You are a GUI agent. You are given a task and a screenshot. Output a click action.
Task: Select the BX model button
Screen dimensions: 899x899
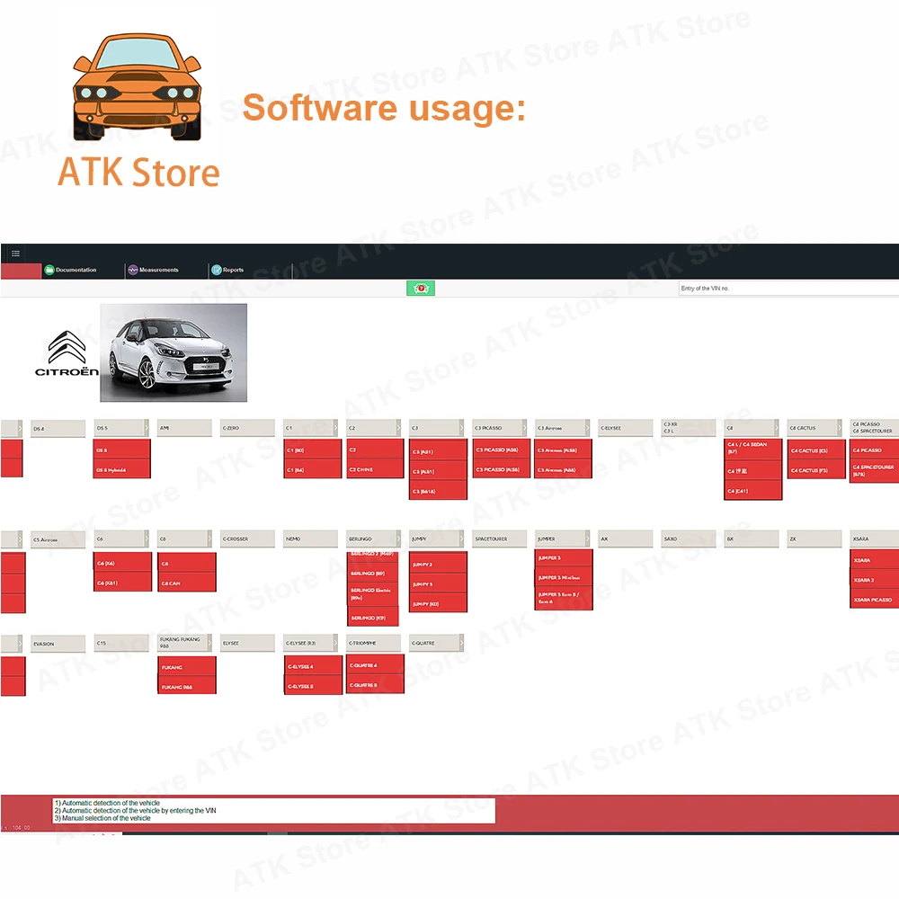(x=752, y=539)
